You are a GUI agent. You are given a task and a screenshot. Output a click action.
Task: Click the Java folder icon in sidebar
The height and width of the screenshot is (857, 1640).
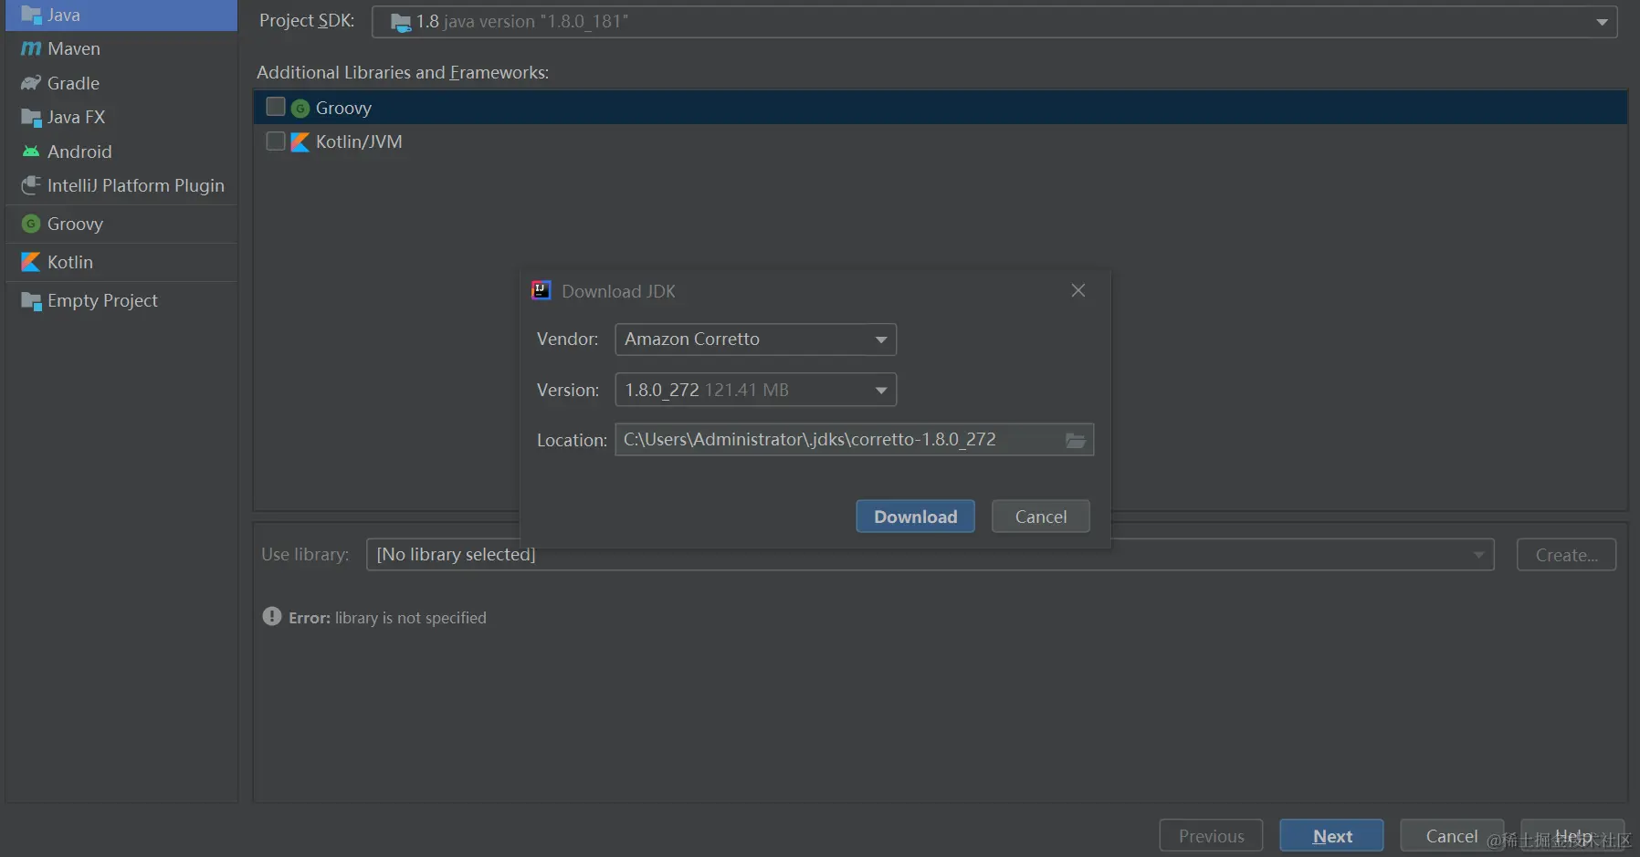pos(31,16)
